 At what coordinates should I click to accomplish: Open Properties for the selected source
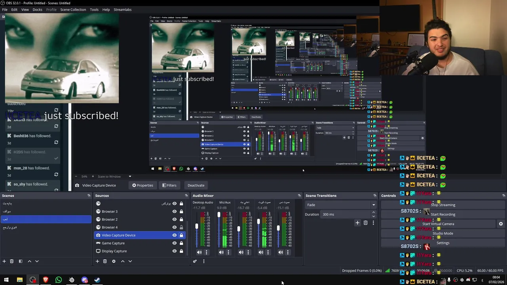pos(143,185)
